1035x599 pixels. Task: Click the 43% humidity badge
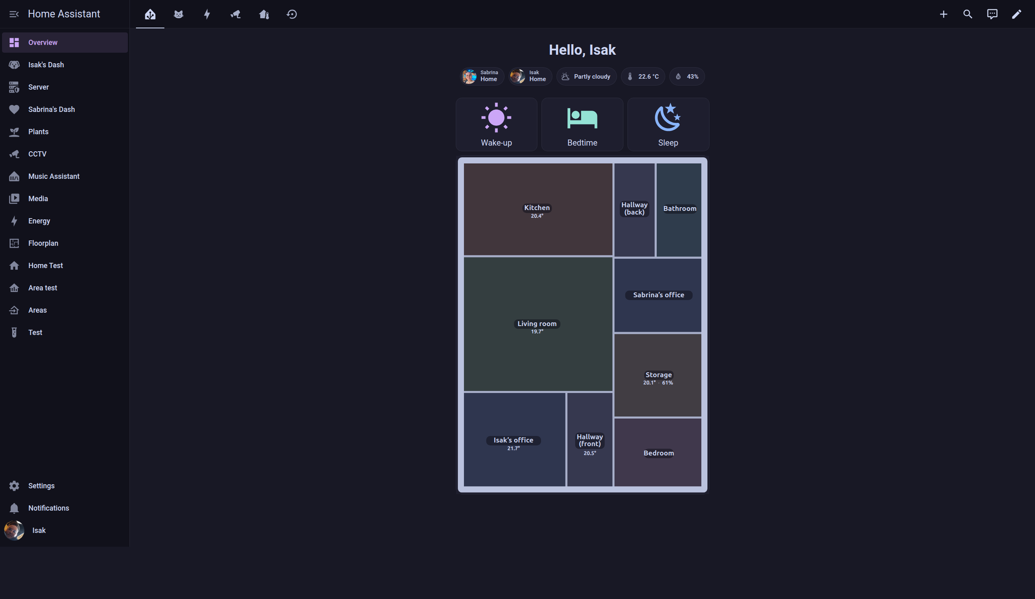coord(687,76)
